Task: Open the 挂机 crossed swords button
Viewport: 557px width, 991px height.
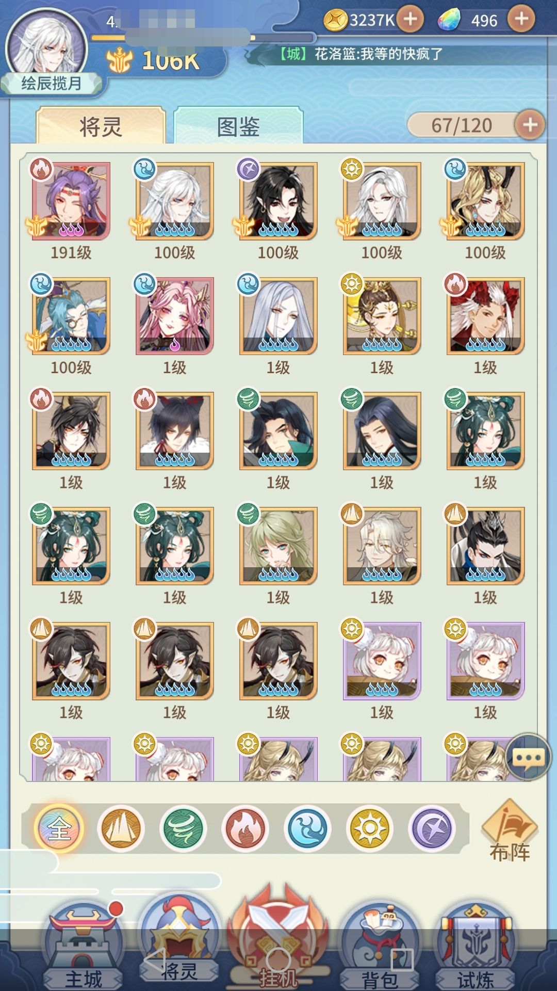Action: point(278,937)
